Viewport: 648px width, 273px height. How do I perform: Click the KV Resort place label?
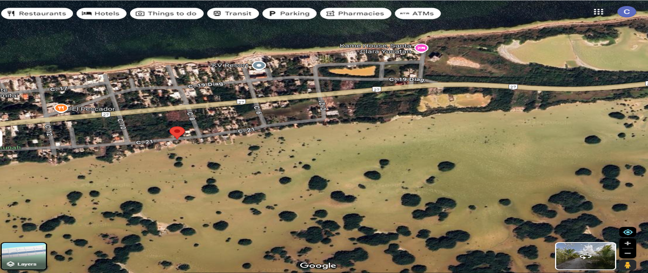tap(230, 65)
